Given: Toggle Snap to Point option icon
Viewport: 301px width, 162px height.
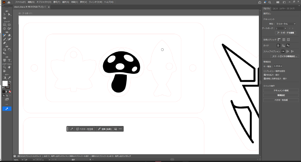Looking at the screenshot, I should tap(283, 51).
